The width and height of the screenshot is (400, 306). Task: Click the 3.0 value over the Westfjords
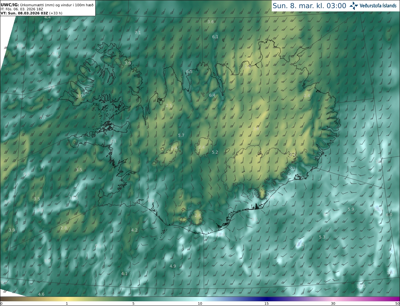point(80,96)
